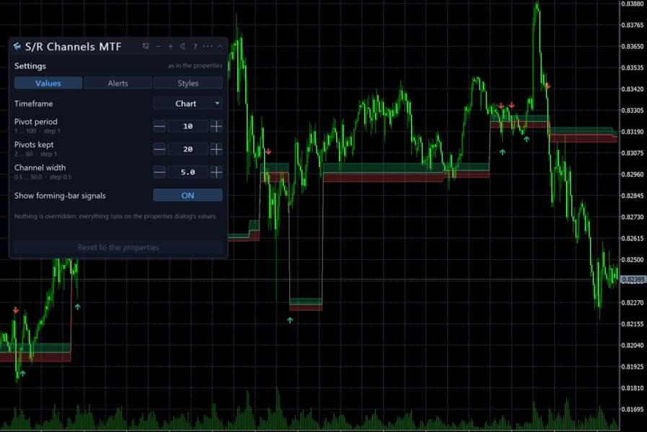Image resolution: width=647 pixels, height=432 pixels.
Task: Click the 0.83880 price scale label
Action: tap(633, 4)
